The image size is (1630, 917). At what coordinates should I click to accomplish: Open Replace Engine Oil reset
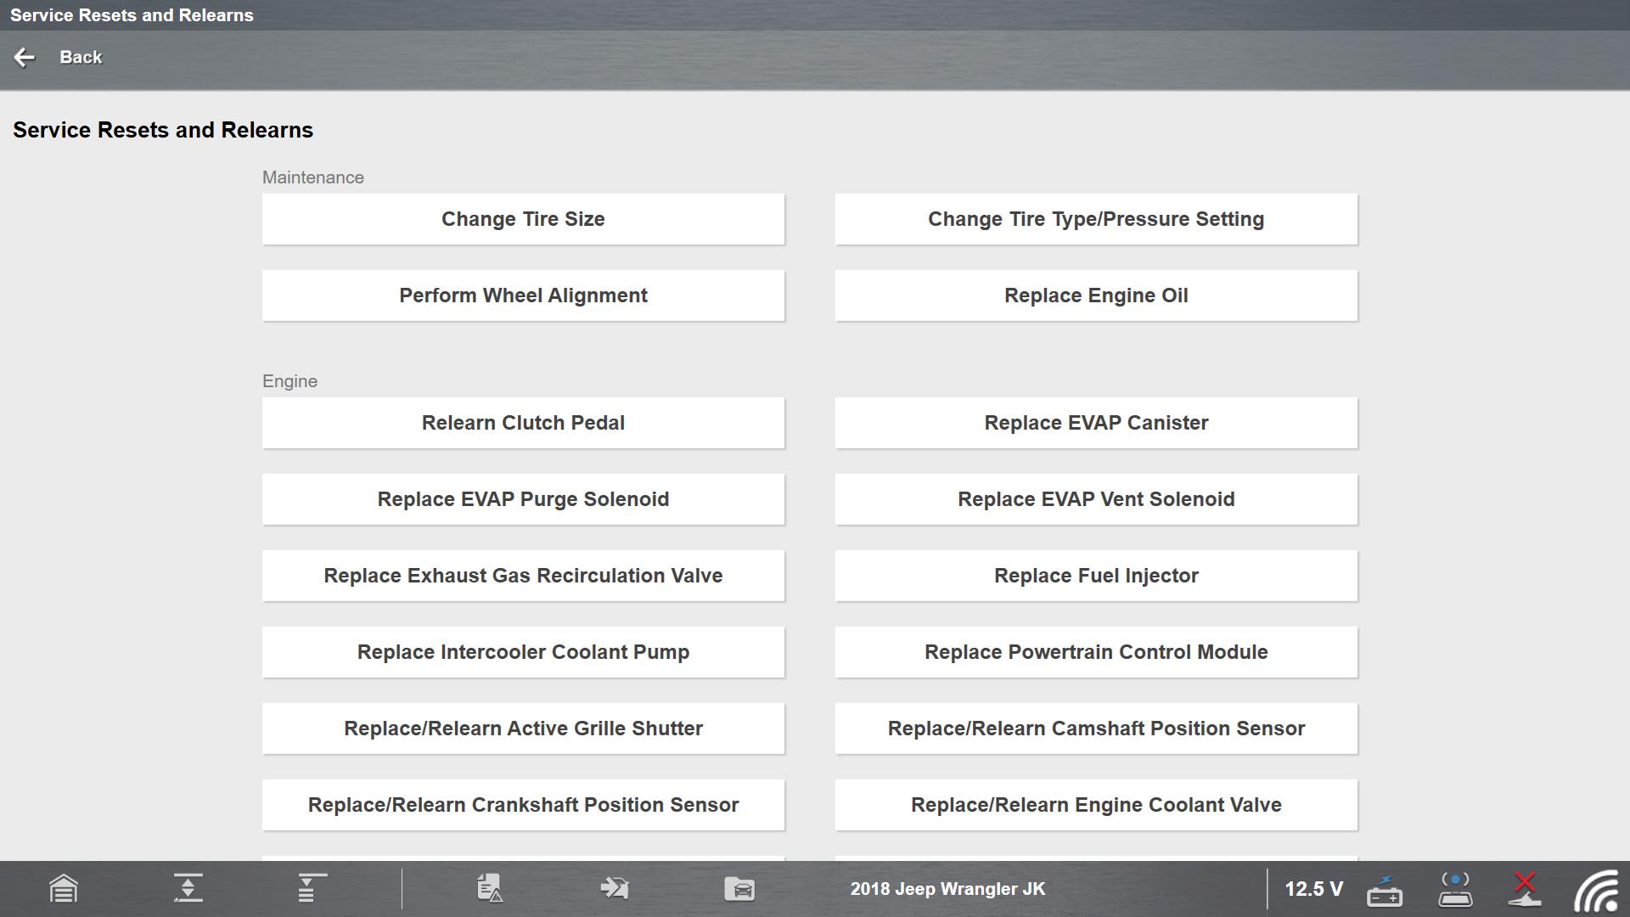click(x=1096, y=295)
